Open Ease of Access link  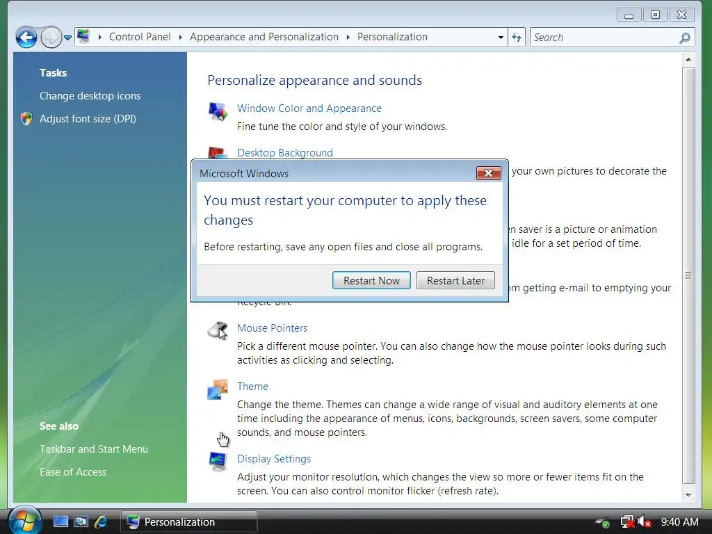tap(72, 472)
